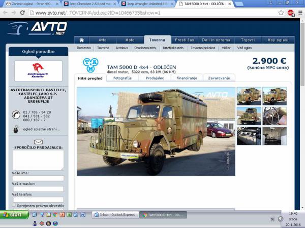
Task: Open the Moto navigation menu
Action: [130, 40]
